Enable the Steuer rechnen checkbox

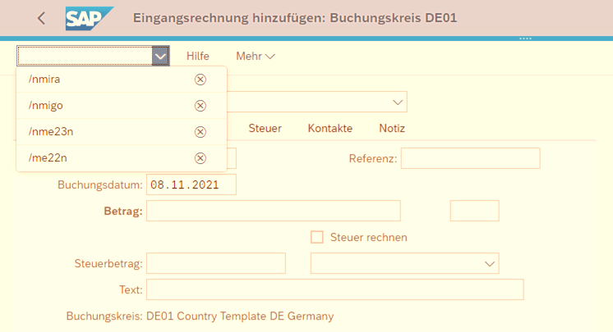tap(317, 237)
